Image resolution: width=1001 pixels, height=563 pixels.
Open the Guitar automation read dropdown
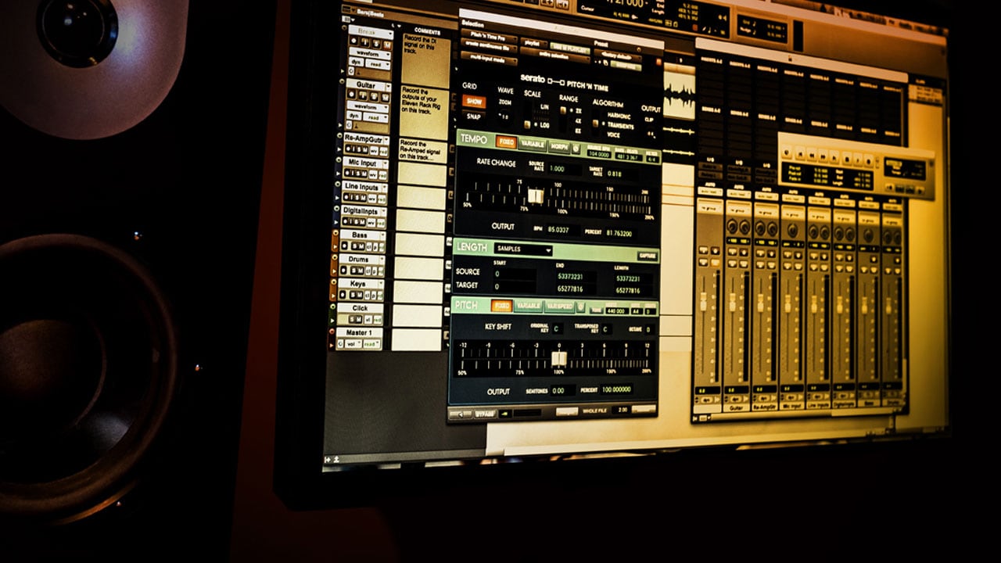coord(375,117)
